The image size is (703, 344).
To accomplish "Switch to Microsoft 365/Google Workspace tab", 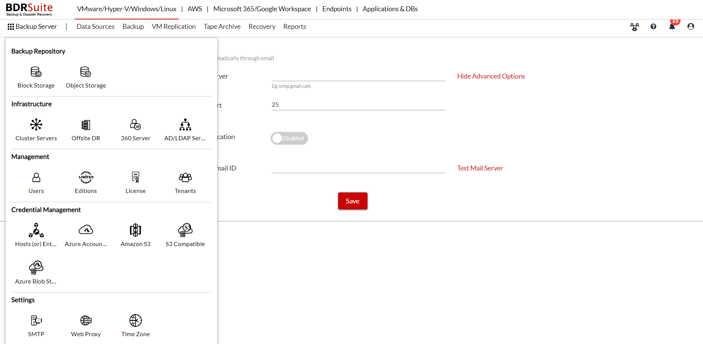I will 262,9.
